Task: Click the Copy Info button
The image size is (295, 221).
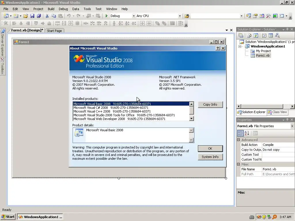Action: tap(210, 104)
